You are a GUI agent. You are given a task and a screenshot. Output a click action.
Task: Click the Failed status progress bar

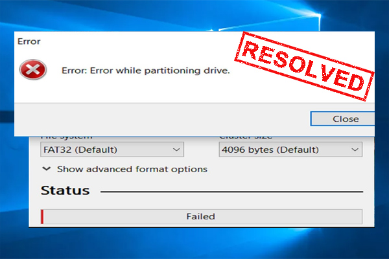point(202,216)
